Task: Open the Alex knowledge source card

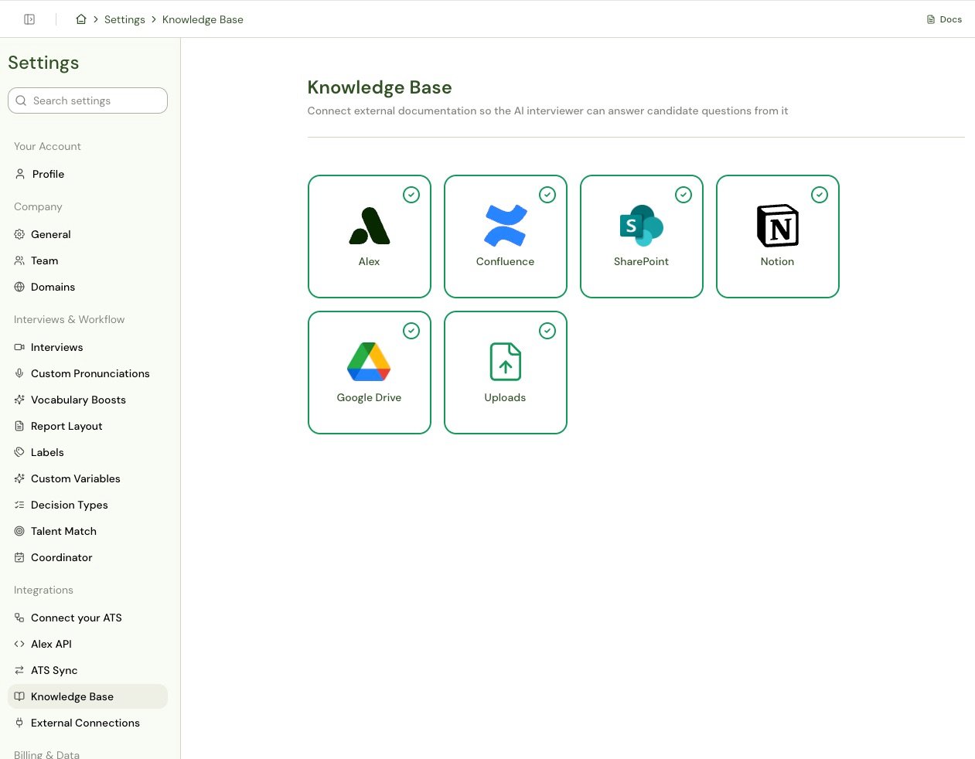Action: click(370, 237)
